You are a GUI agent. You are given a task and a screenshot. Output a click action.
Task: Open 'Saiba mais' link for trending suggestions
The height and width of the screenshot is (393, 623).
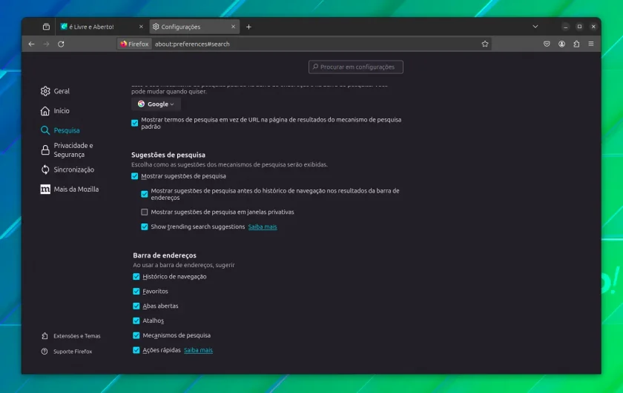(263, 226)
